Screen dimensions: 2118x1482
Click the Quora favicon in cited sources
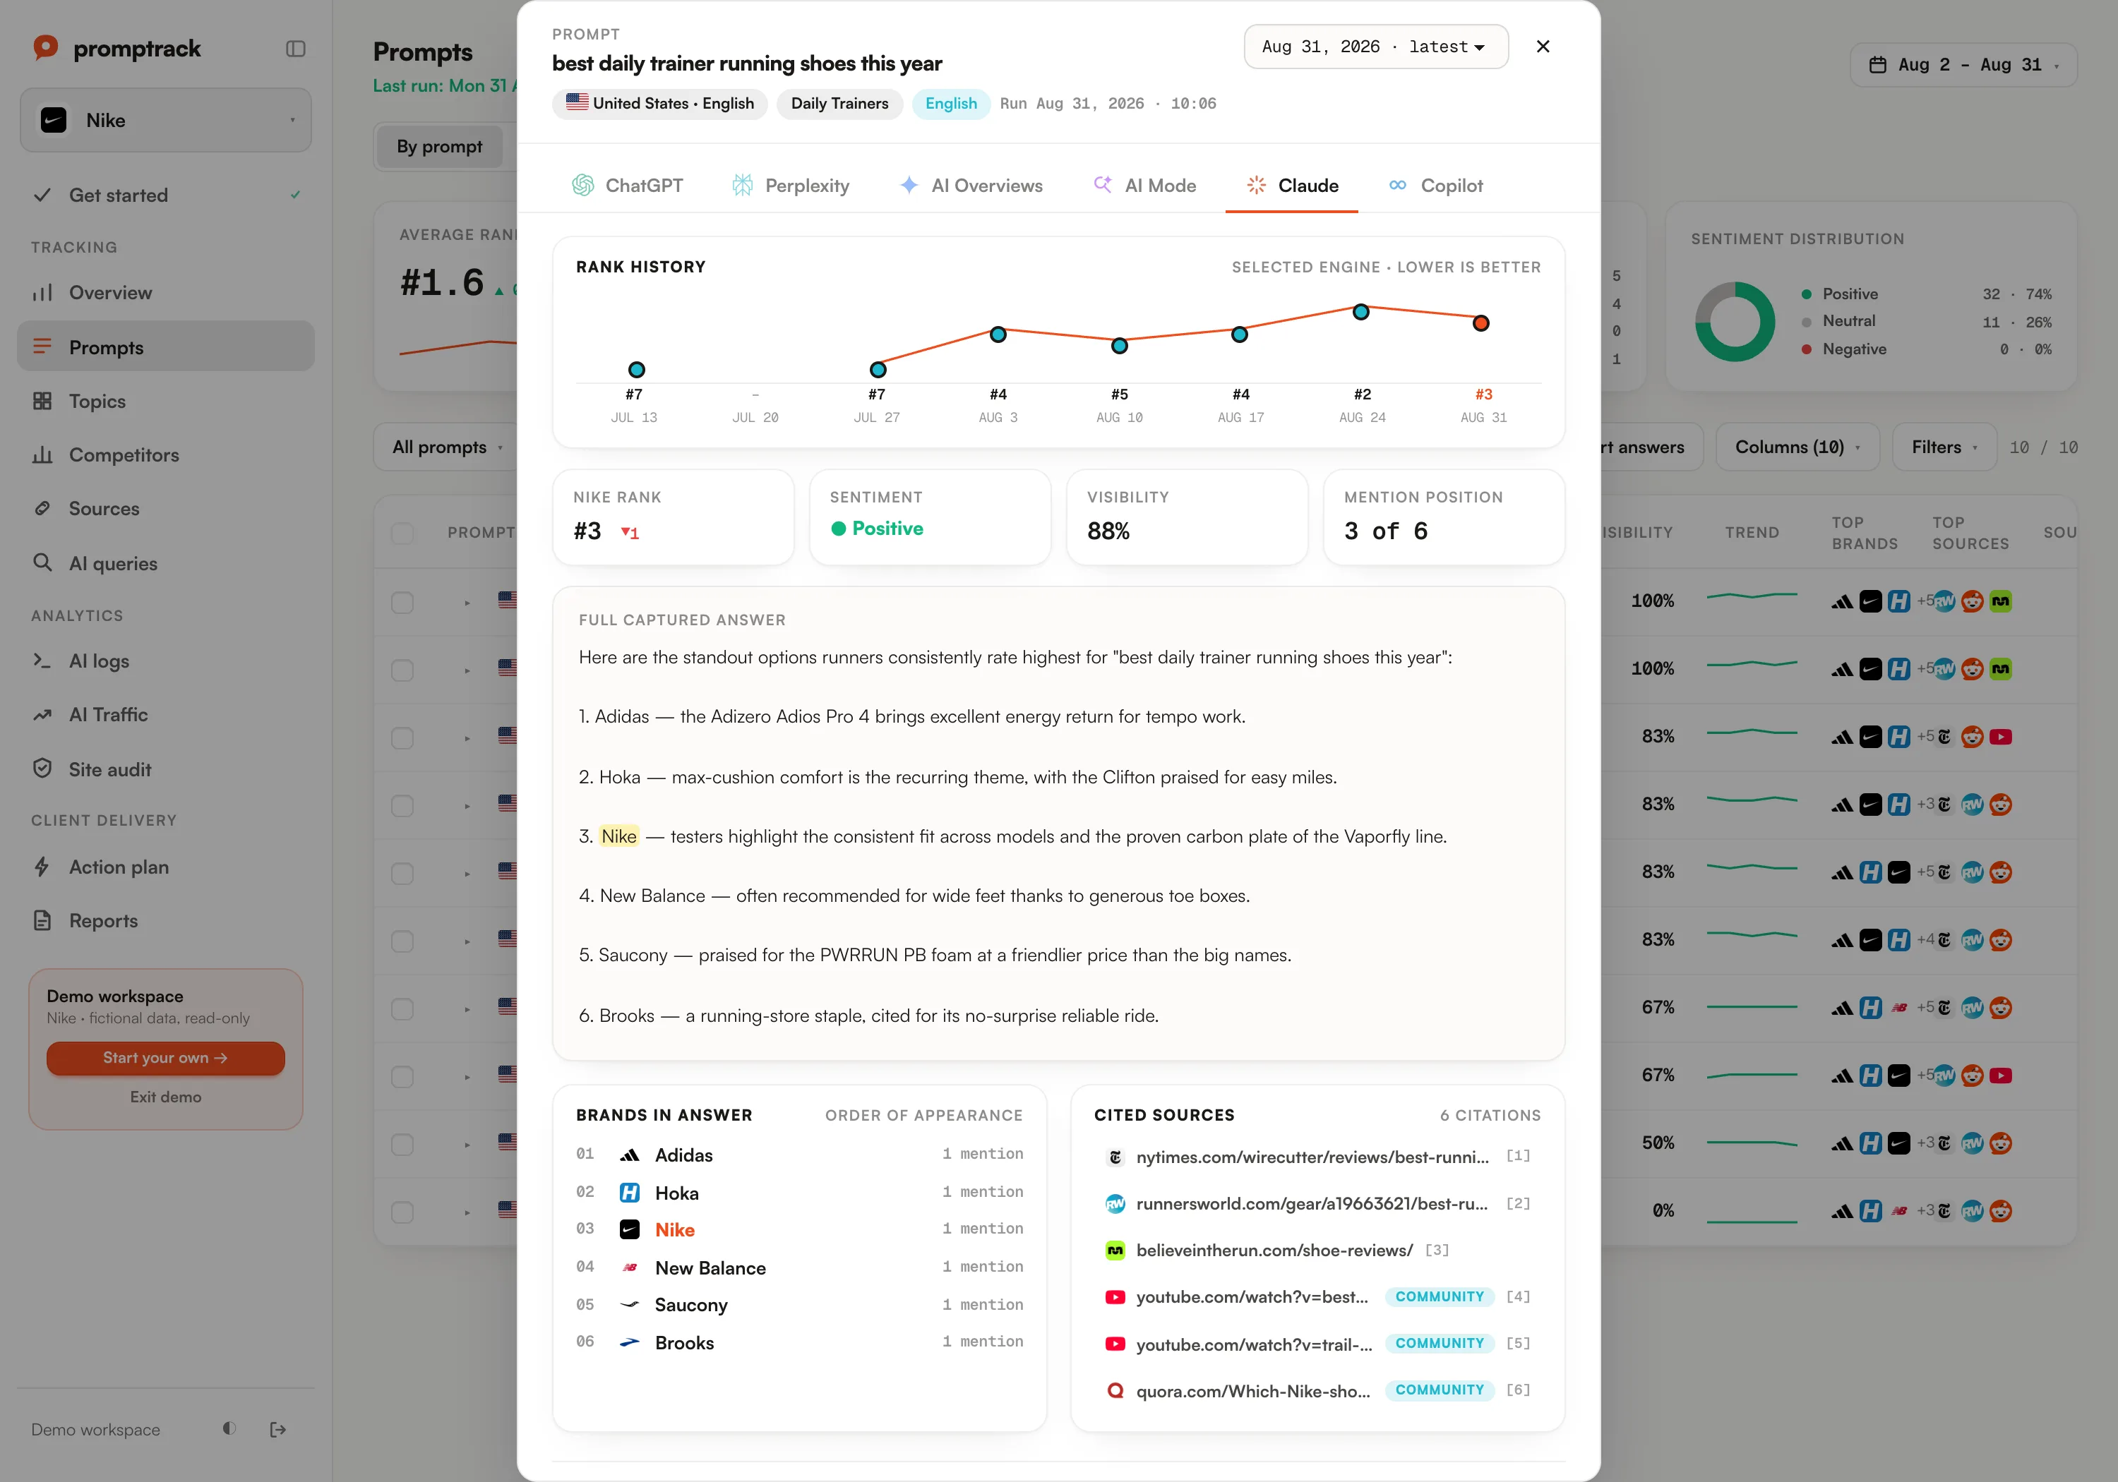[1115, 1390]
